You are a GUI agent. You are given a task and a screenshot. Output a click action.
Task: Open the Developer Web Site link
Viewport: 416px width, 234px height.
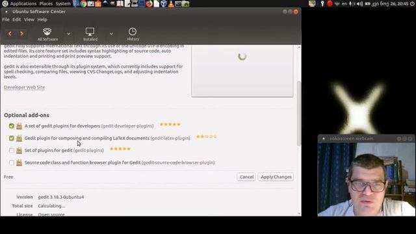(25, 87)
